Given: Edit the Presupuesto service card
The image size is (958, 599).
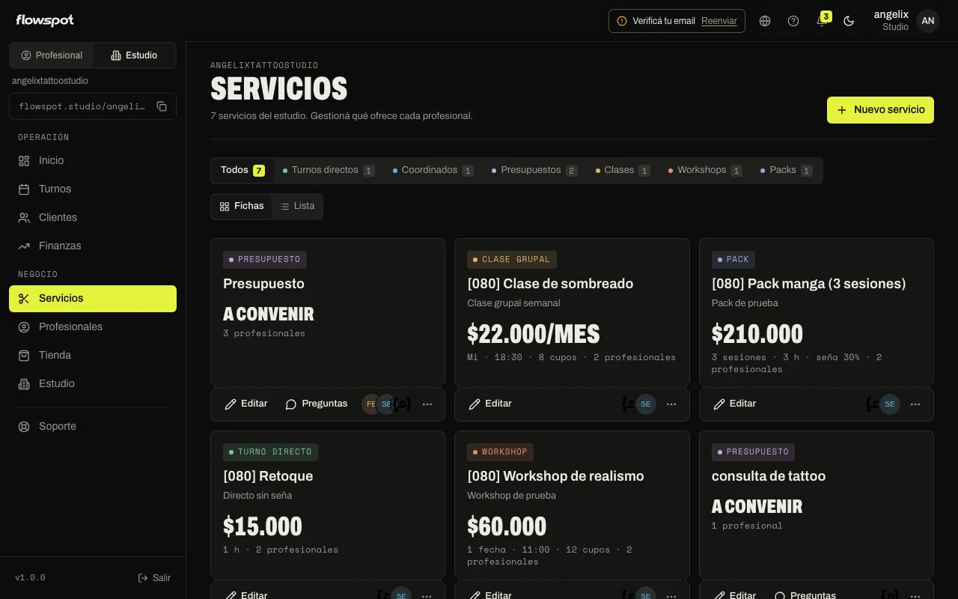Looking at the screenshot, I should coord(246,404).
